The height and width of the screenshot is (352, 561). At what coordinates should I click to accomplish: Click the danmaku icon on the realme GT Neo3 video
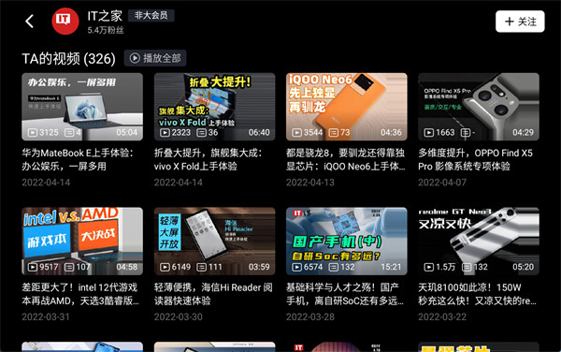[x=467, y=267]
